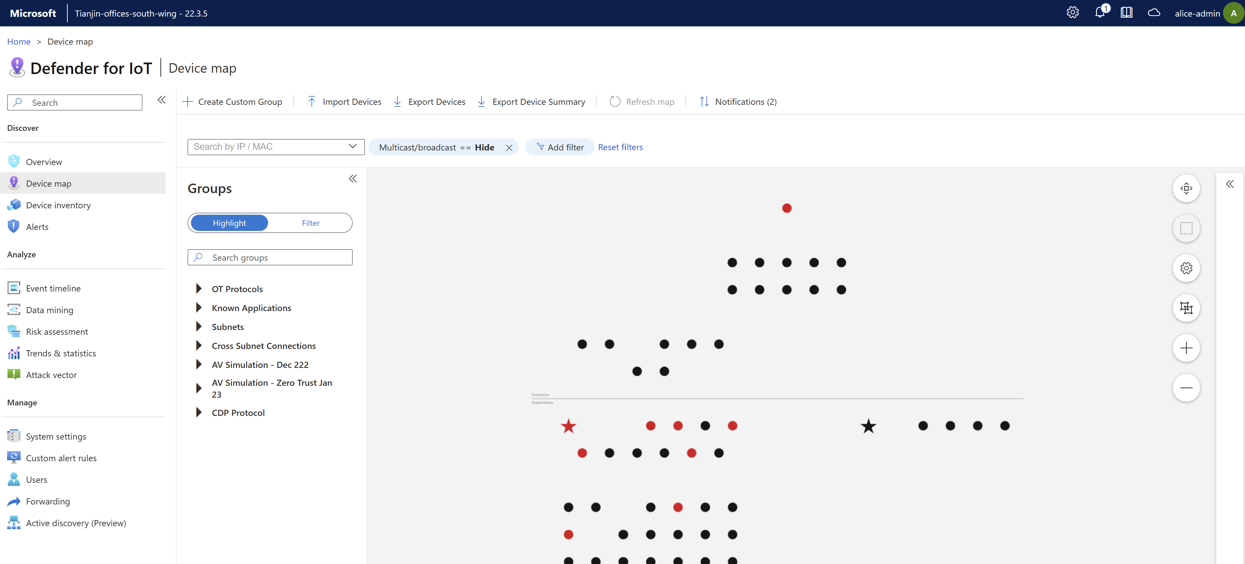The image size is (1245, 564).
Task: Switch groups mode to Filter
Action: [x=310, y=223]
